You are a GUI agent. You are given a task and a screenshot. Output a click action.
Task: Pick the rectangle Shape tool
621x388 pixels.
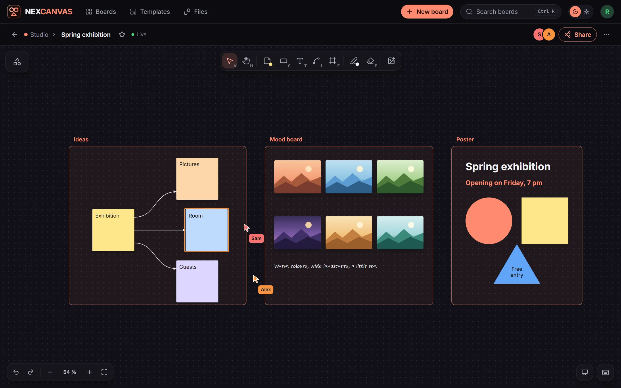tap(284, 61)
